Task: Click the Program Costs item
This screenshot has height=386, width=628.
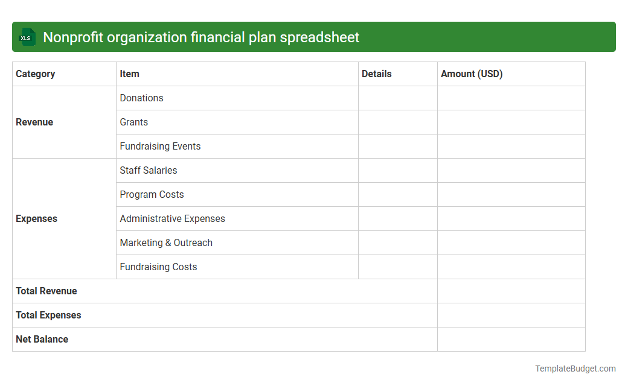Action: pyautogui.click(x=152, y=194)
